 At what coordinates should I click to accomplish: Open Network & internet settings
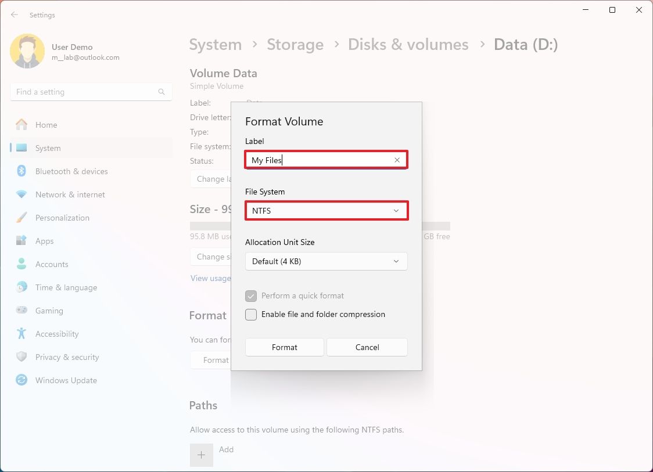21,194
